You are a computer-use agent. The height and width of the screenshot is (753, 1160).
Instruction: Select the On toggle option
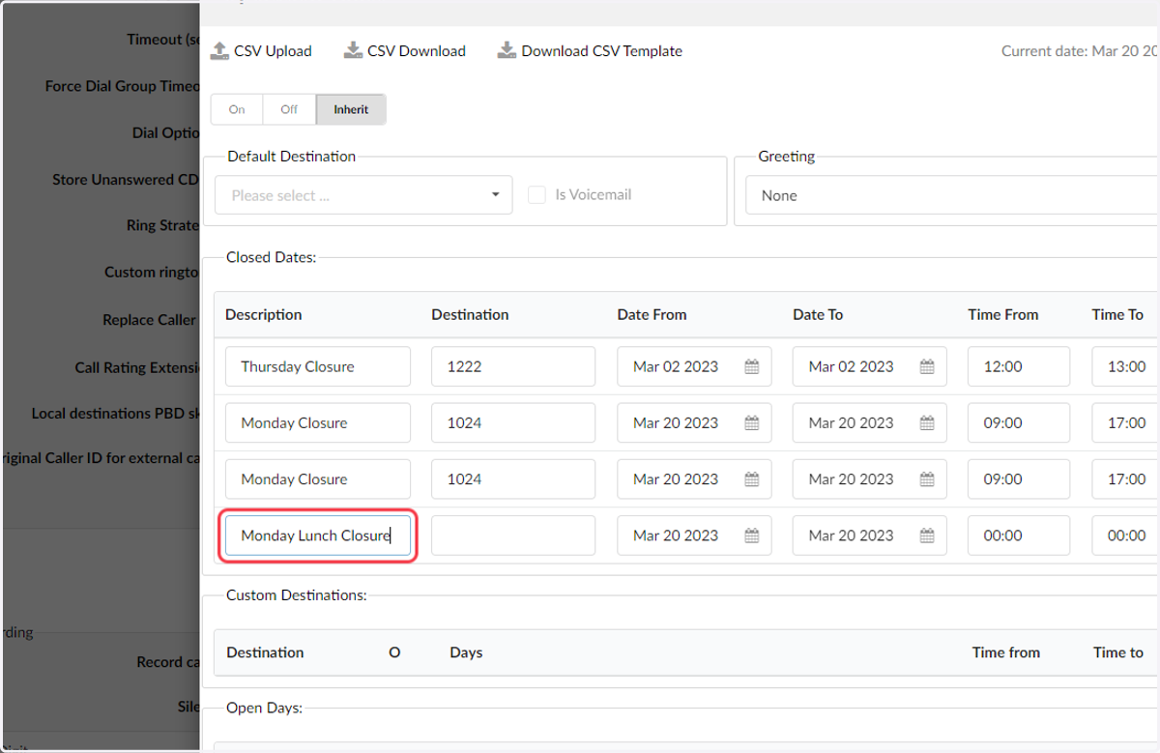tap(237, 109)
